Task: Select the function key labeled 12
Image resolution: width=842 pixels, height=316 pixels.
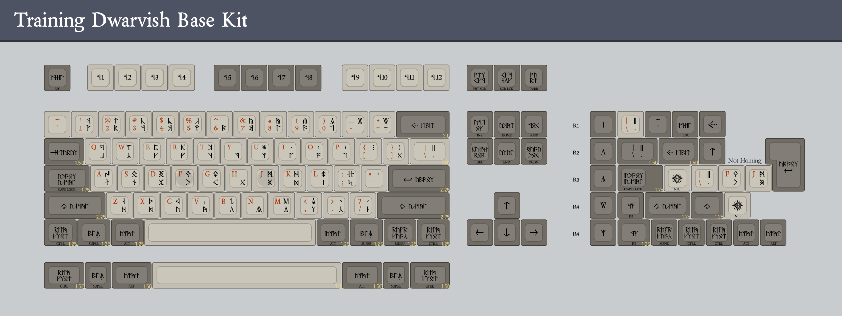Action: pos(436,77)
